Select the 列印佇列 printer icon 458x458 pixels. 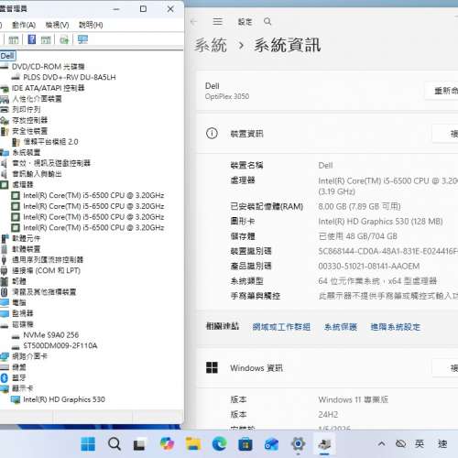click(5, 110)
